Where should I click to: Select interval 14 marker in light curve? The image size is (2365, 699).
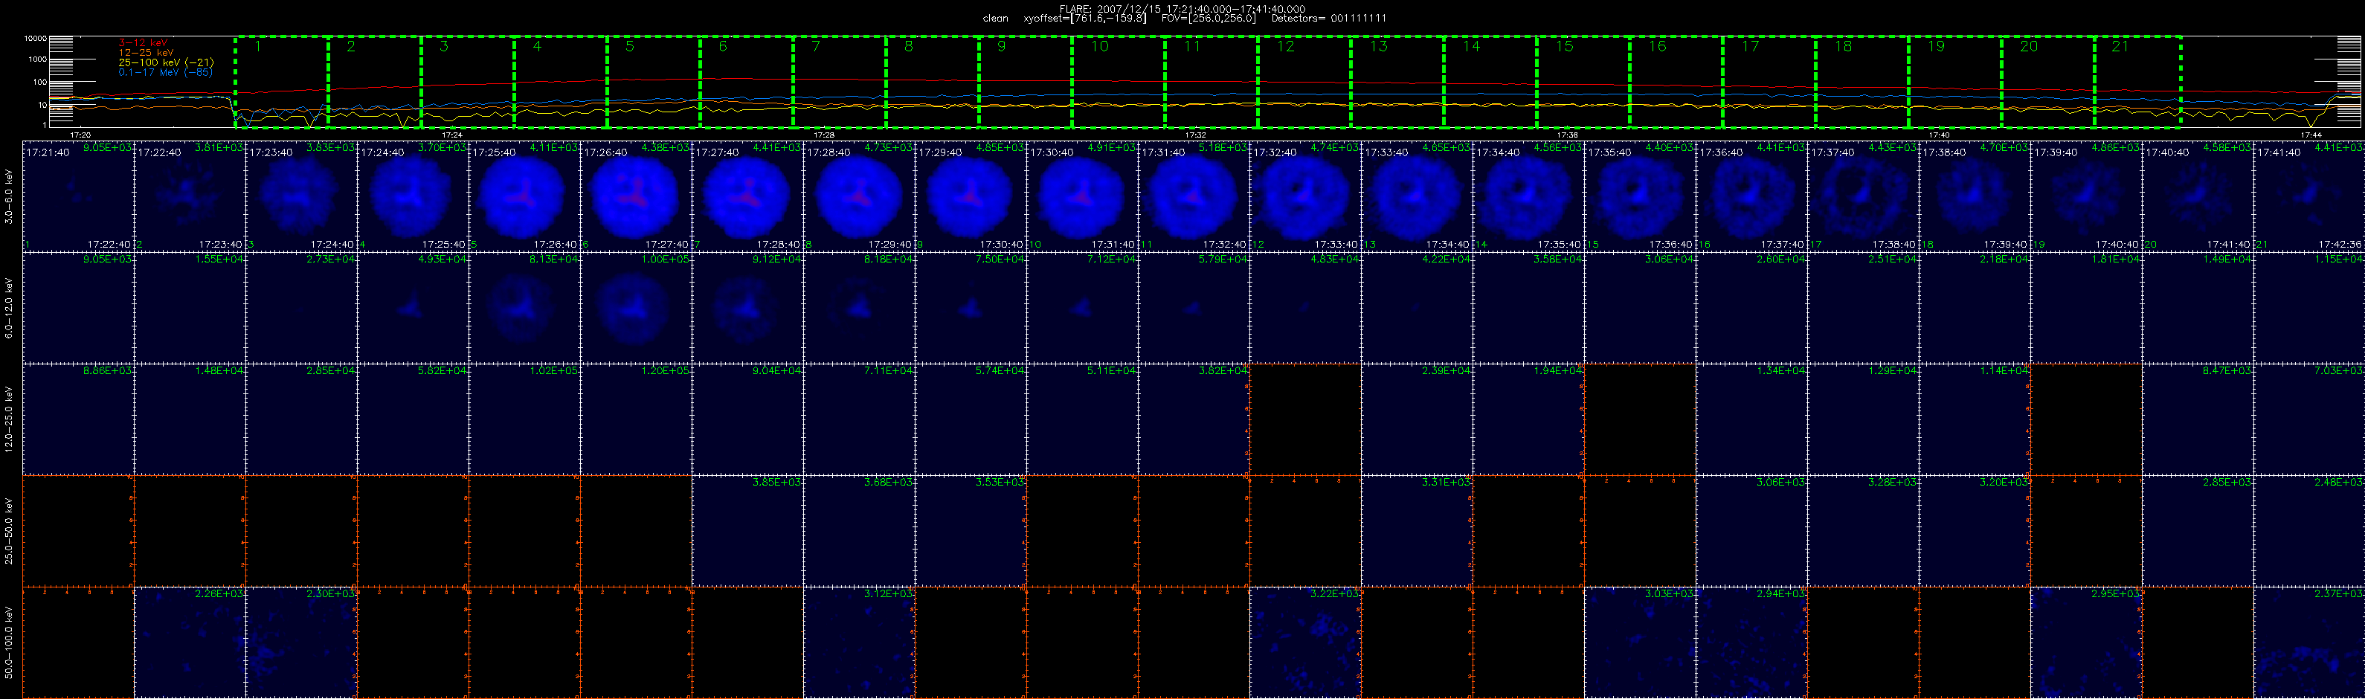1471,46
